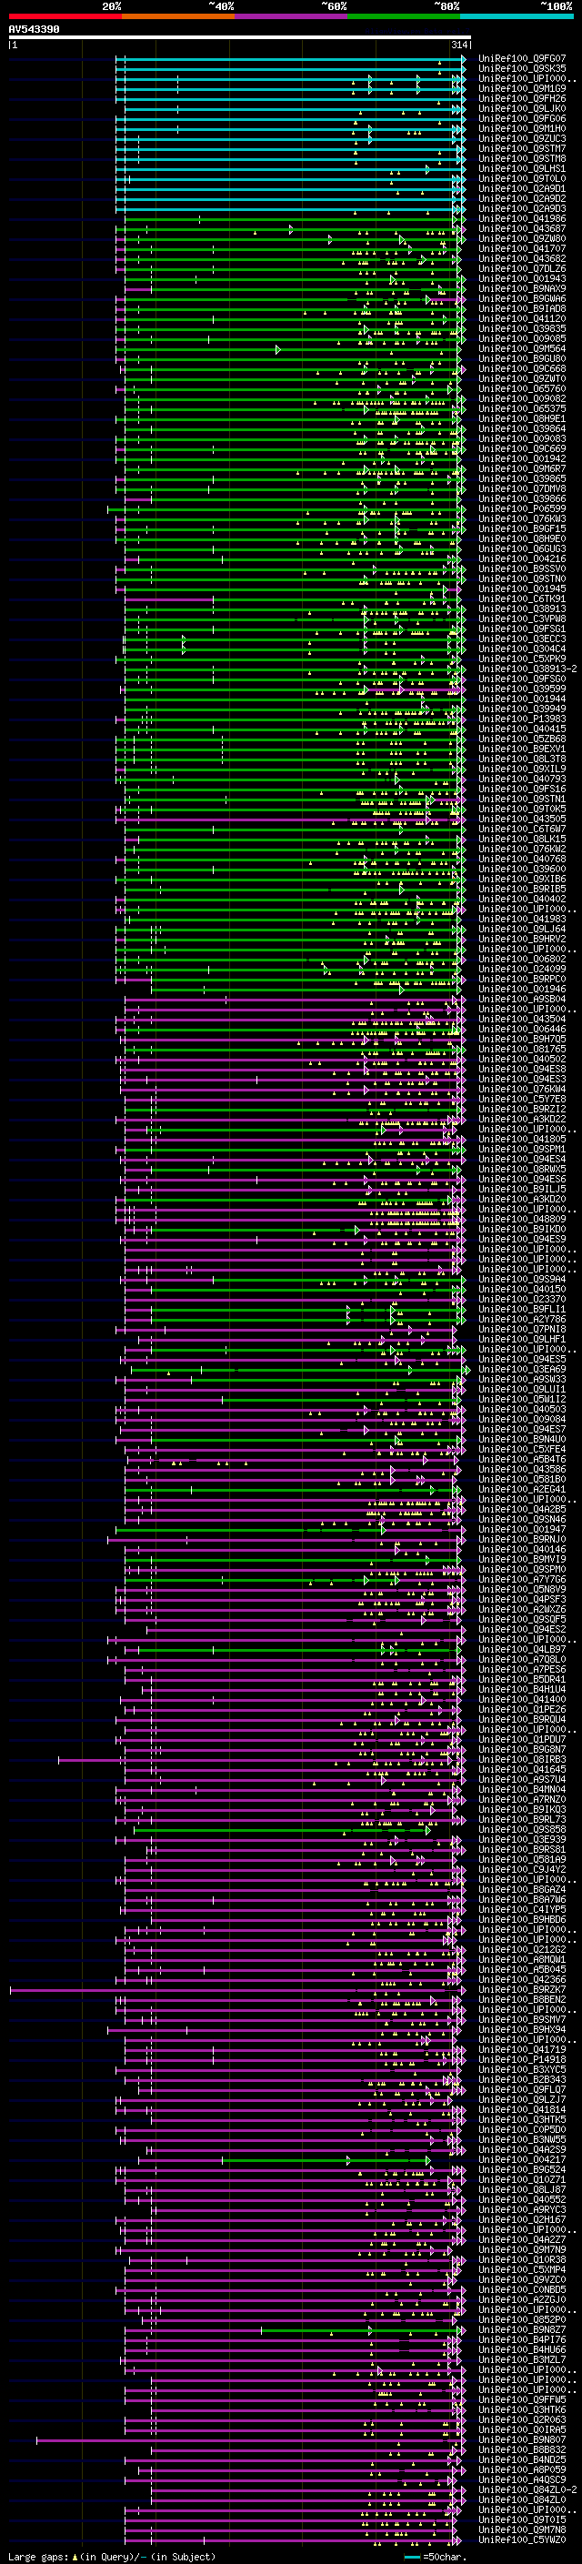Select UniRef100_C6TK91 label

pos(522,598)
